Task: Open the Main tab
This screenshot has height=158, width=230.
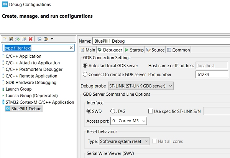Action: (88, 50)
